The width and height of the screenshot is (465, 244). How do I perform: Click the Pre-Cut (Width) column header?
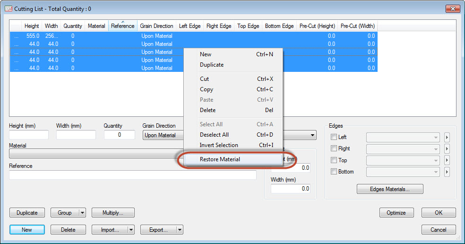pos(358,26)
